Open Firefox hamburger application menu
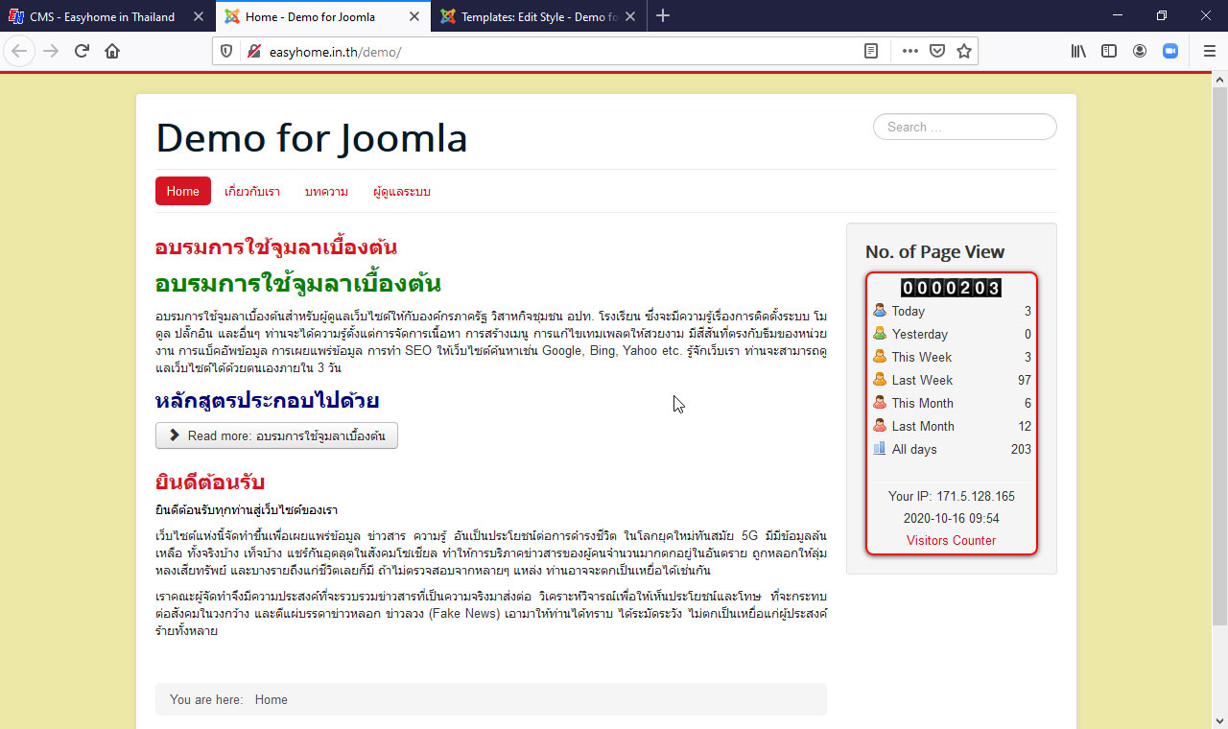Viewport: 1228px width, 729px height. click(1209, 52)
